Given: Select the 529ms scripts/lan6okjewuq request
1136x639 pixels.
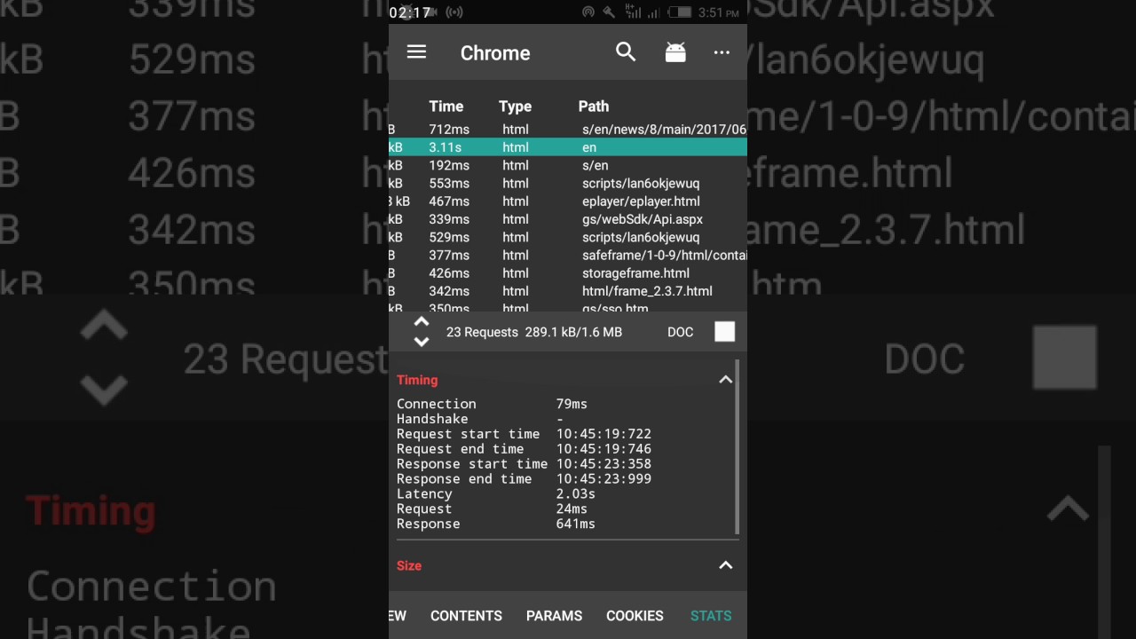Looking at the screenshot, I should (x=568, y=237).
